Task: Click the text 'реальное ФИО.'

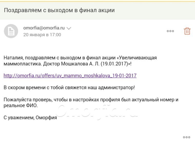Action: coord(21,106)
